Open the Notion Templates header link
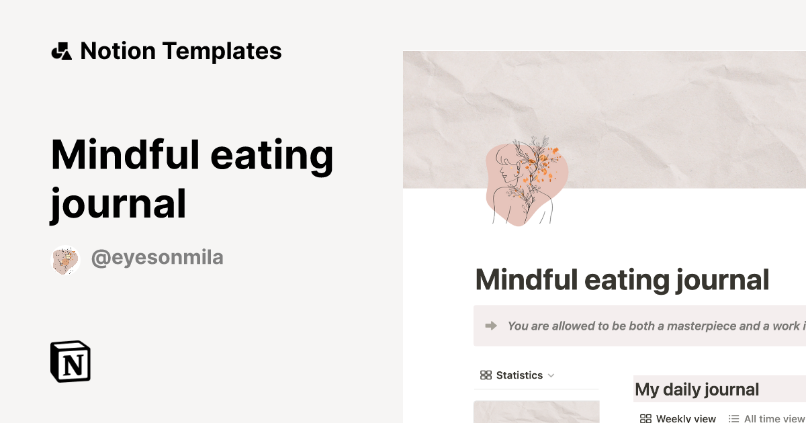Screen dimensions: 806x423 [x=180, y=51]
